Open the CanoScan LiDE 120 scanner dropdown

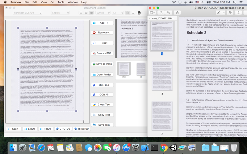point(27,13)
